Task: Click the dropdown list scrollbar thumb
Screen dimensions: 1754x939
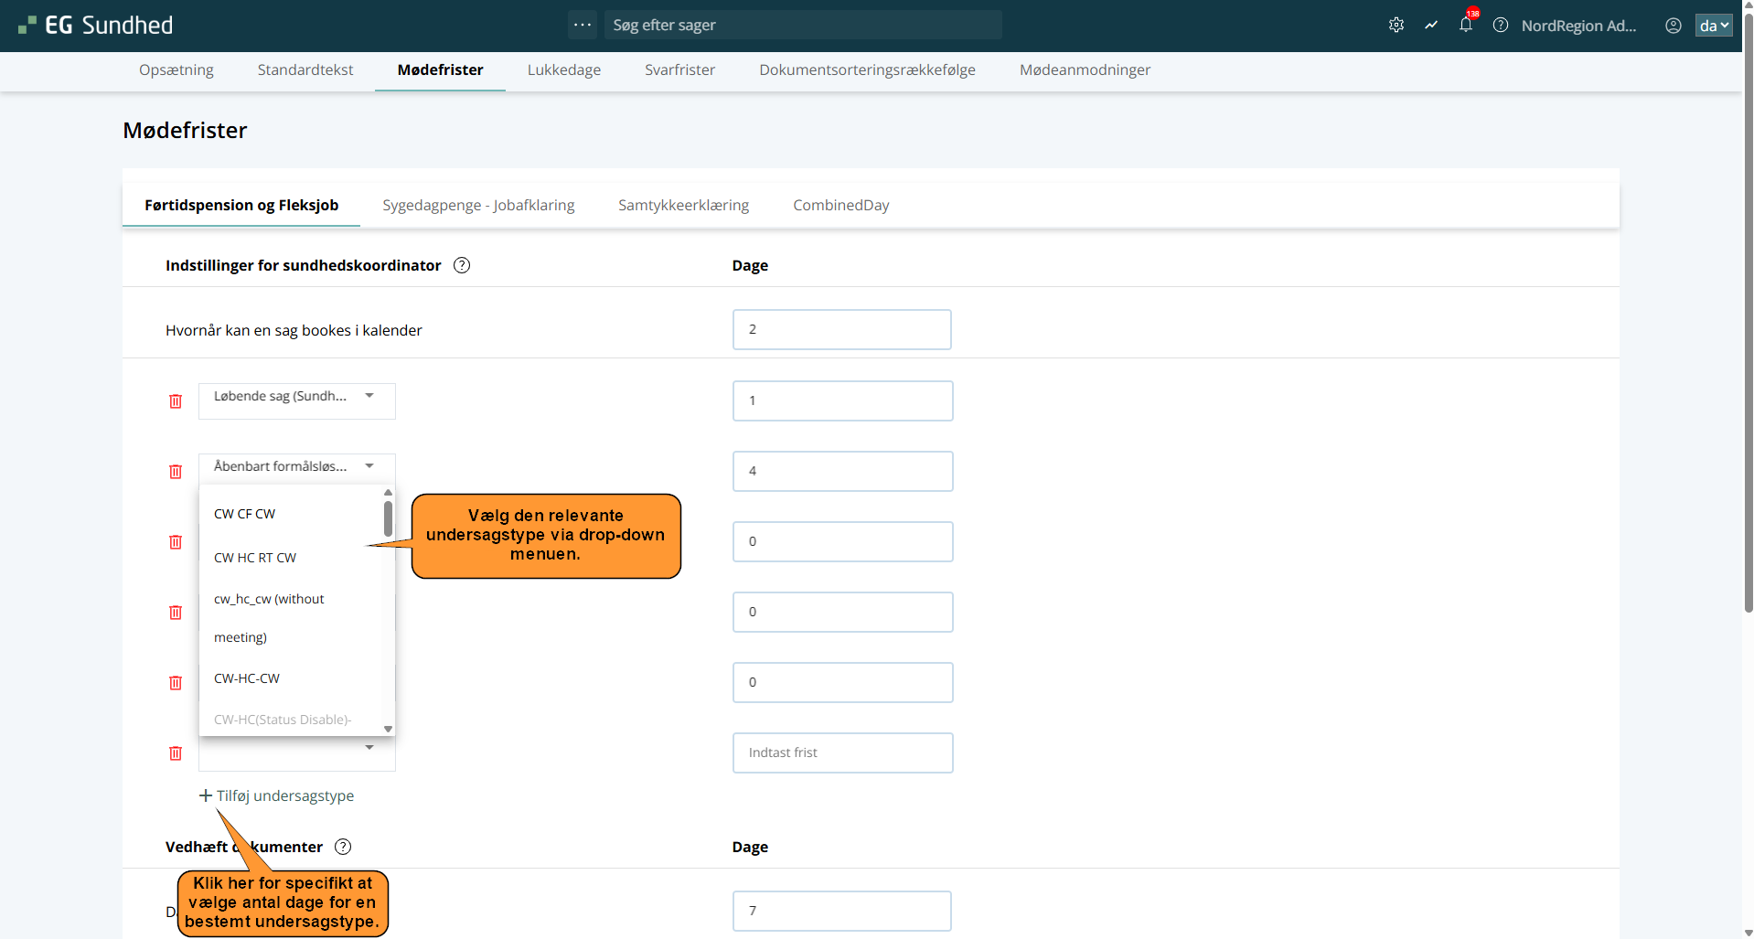Action: click(388, 518)
